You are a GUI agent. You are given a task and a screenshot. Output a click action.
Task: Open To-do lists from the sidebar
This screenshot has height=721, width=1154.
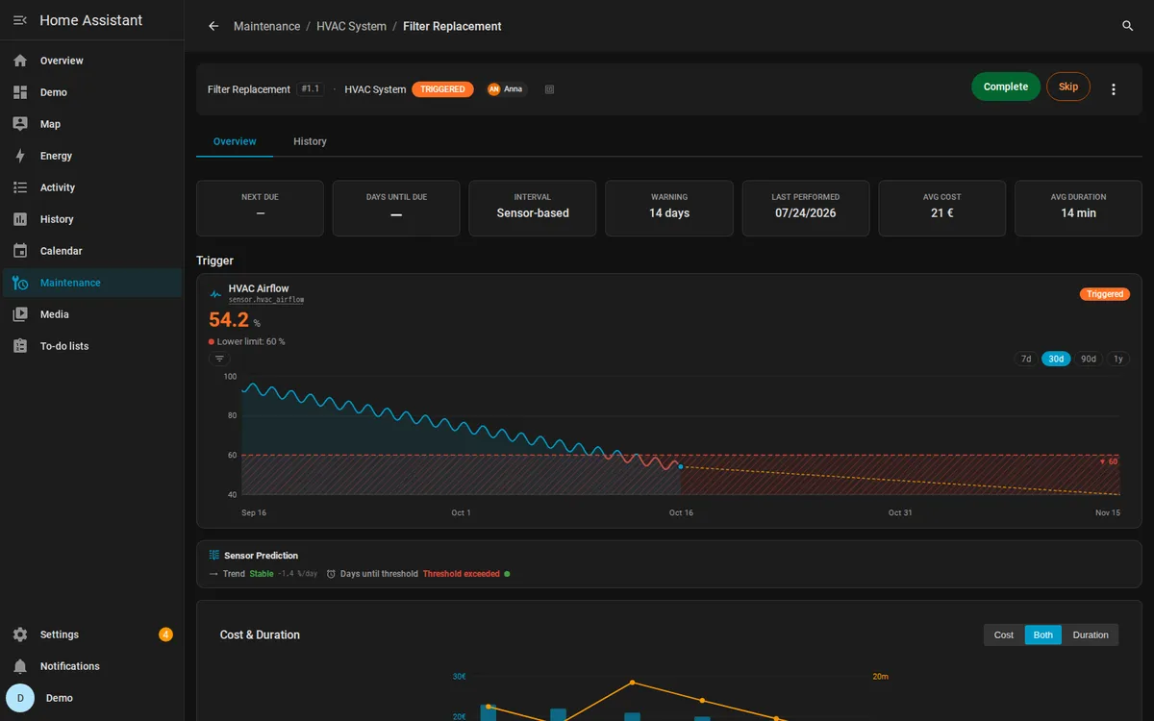coord(92,346)
